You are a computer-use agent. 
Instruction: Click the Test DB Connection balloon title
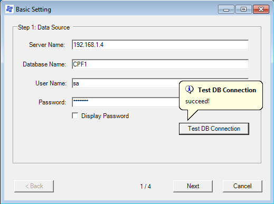click(x=227, y=90)
